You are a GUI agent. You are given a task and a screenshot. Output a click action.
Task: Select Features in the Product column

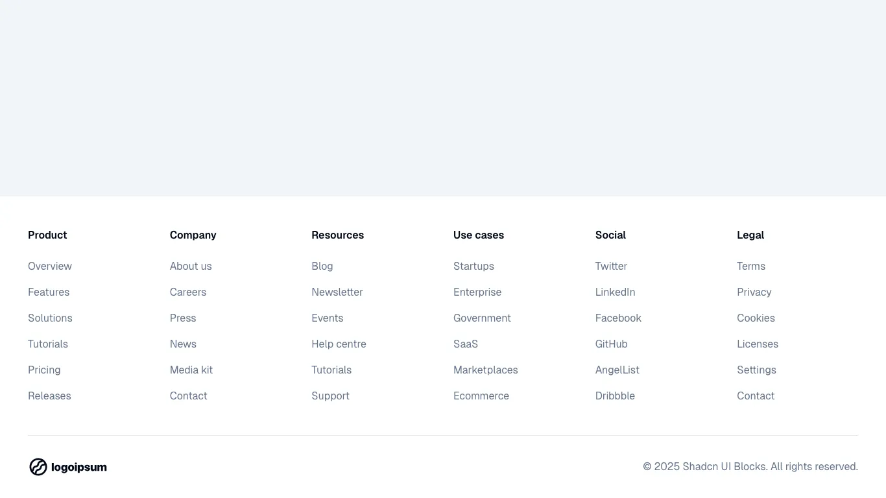click(49, 292)
